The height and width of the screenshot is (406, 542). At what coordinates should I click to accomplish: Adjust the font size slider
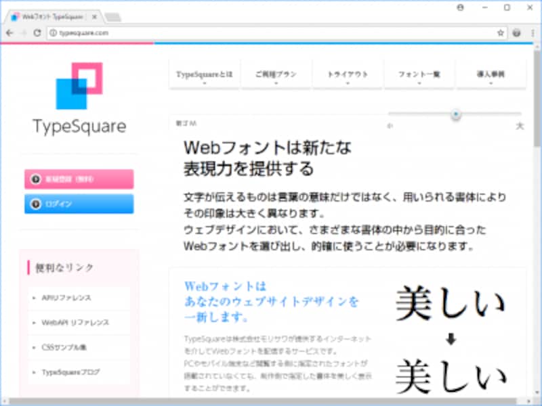pyautogui.click(x=455, y=115)
